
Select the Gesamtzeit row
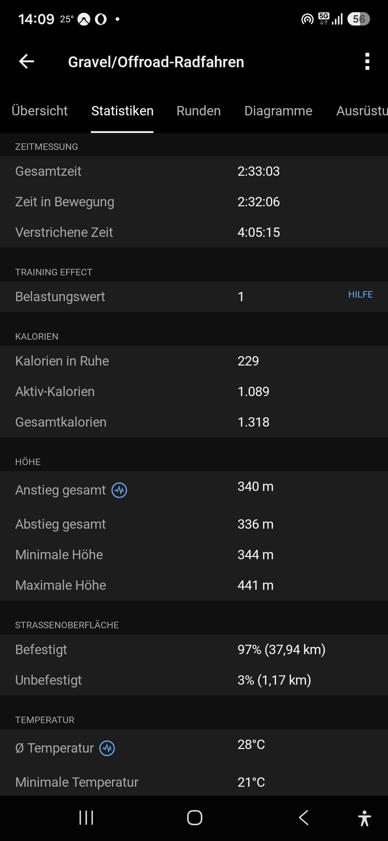tap(194, 171)
